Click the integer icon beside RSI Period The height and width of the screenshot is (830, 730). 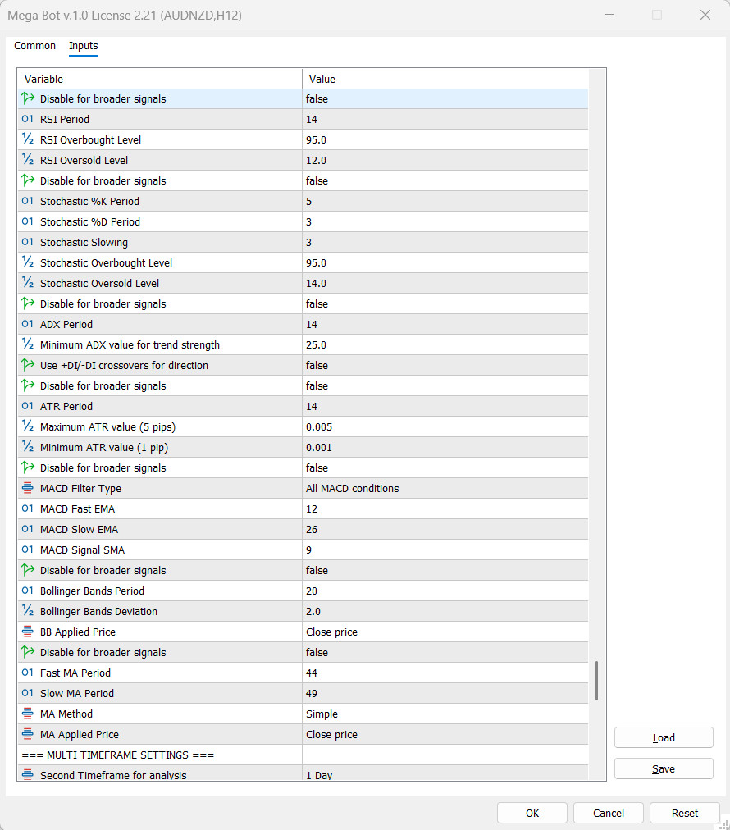(28, 119)
